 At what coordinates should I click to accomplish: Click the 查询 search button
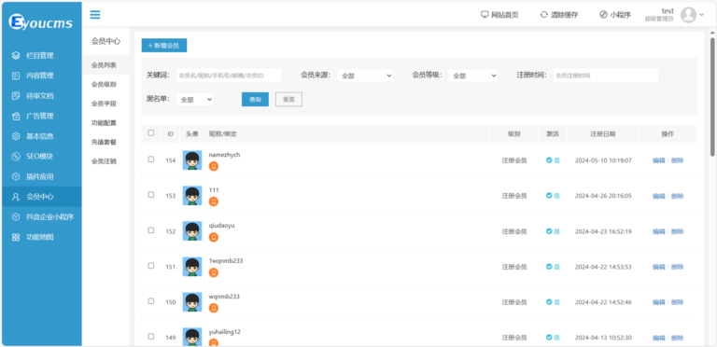click(x=255, y=100)
